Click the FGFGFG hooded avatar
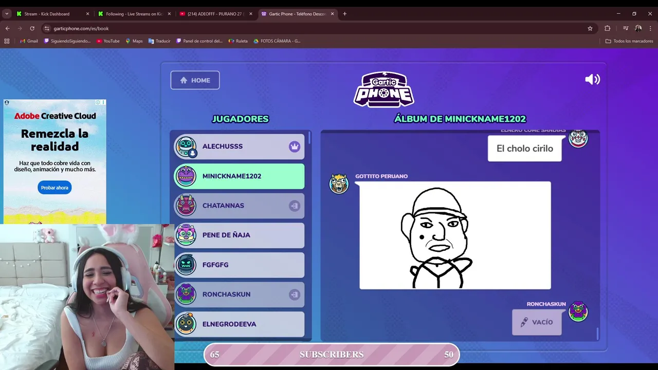This screenshot has height=370, width=658. tap(186, 265)
